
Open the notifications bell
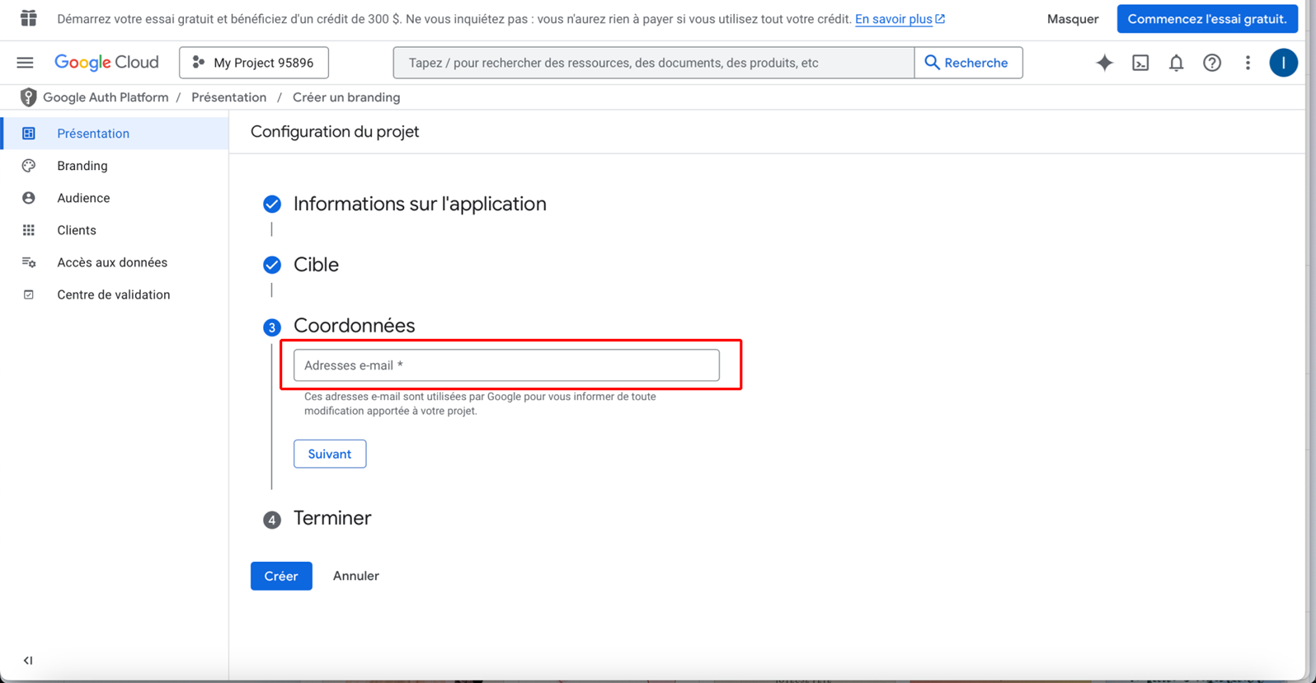[1176, 63]
